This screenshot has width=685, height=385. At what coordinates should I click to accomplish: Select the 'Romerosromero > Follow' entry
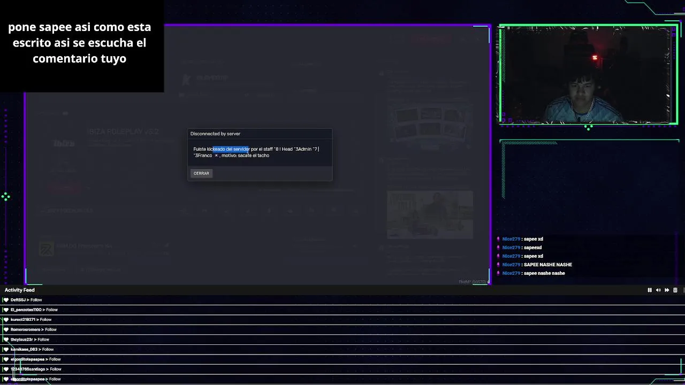34,329
